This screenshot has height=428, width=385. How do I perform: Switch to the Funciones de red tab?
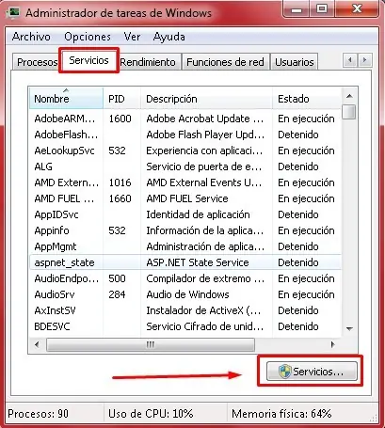click(x=225, y=62)
